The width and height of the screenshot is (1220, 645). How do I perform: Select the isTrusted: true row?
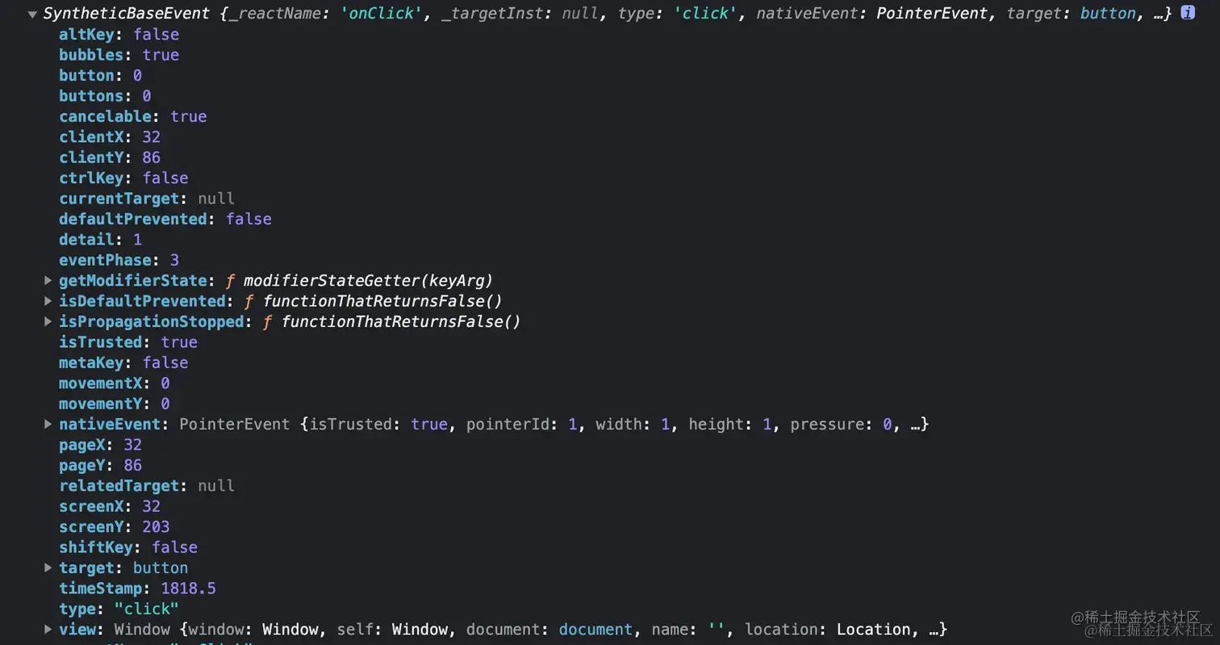[128, 342]
